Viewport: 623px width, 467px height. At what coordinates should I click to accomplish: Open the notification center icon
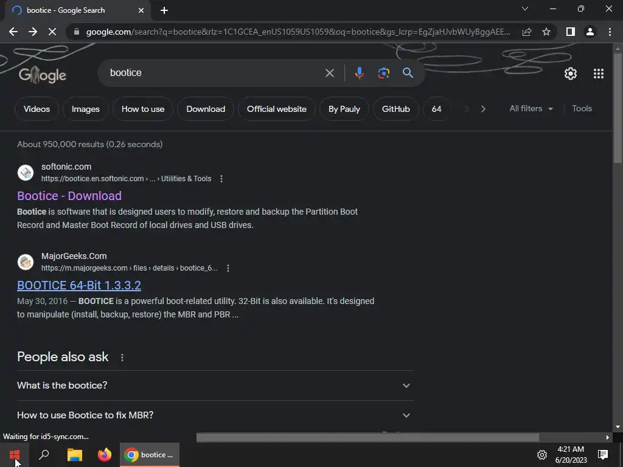click(x=603, y=455)
